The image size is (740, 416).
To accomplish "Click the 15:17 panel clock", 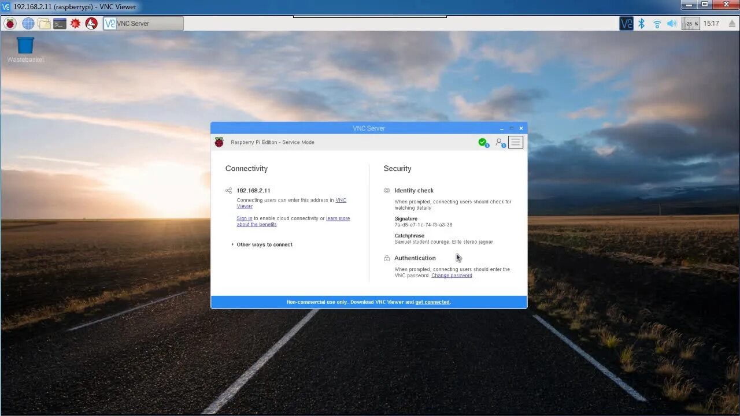I will pos(711,24).
